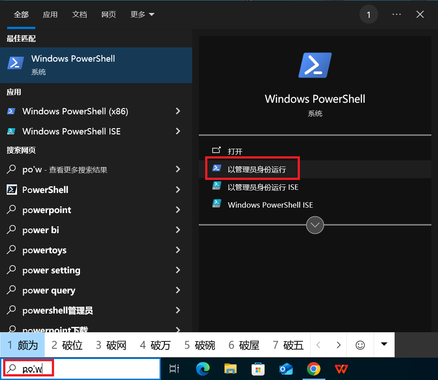Select the Windows PowerShell best match

click(x=96, y=65)
